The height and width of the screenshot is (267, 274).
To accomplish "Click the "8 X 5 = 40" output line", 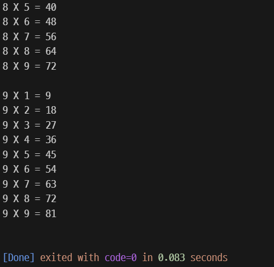I will point(29,8).
